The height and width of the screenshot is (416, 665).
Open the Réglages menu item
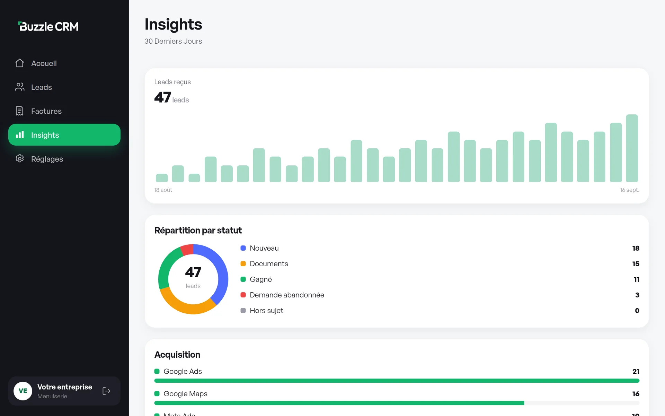tap(64, 158)
